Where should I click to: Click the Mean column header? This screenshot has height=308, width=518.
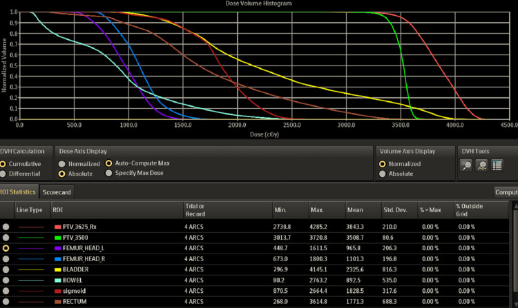(x=363, y=210)
